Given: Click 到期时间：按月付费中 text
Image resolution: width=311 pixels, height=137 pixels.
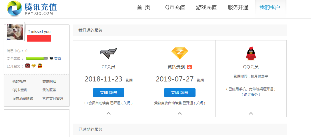Looking at the screenshot, I should [251, 76].
